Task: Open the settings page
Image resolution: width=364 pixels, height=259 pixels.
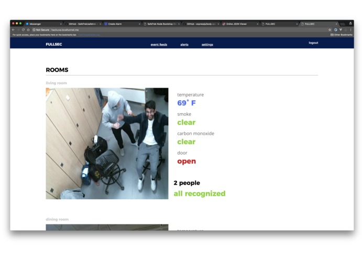Action: 207,45
